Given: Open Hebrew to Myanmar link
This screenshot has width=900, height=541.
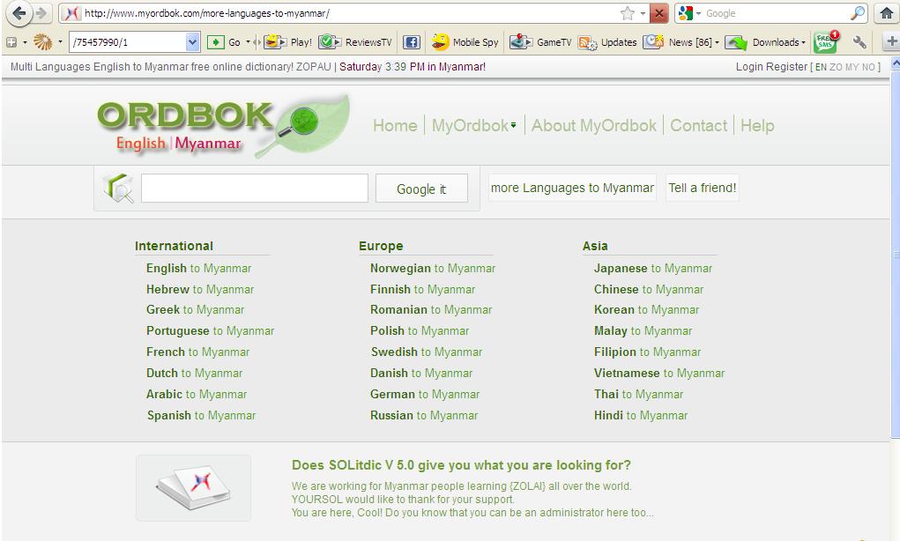Looking at the screenshot, I should [200, 289].
